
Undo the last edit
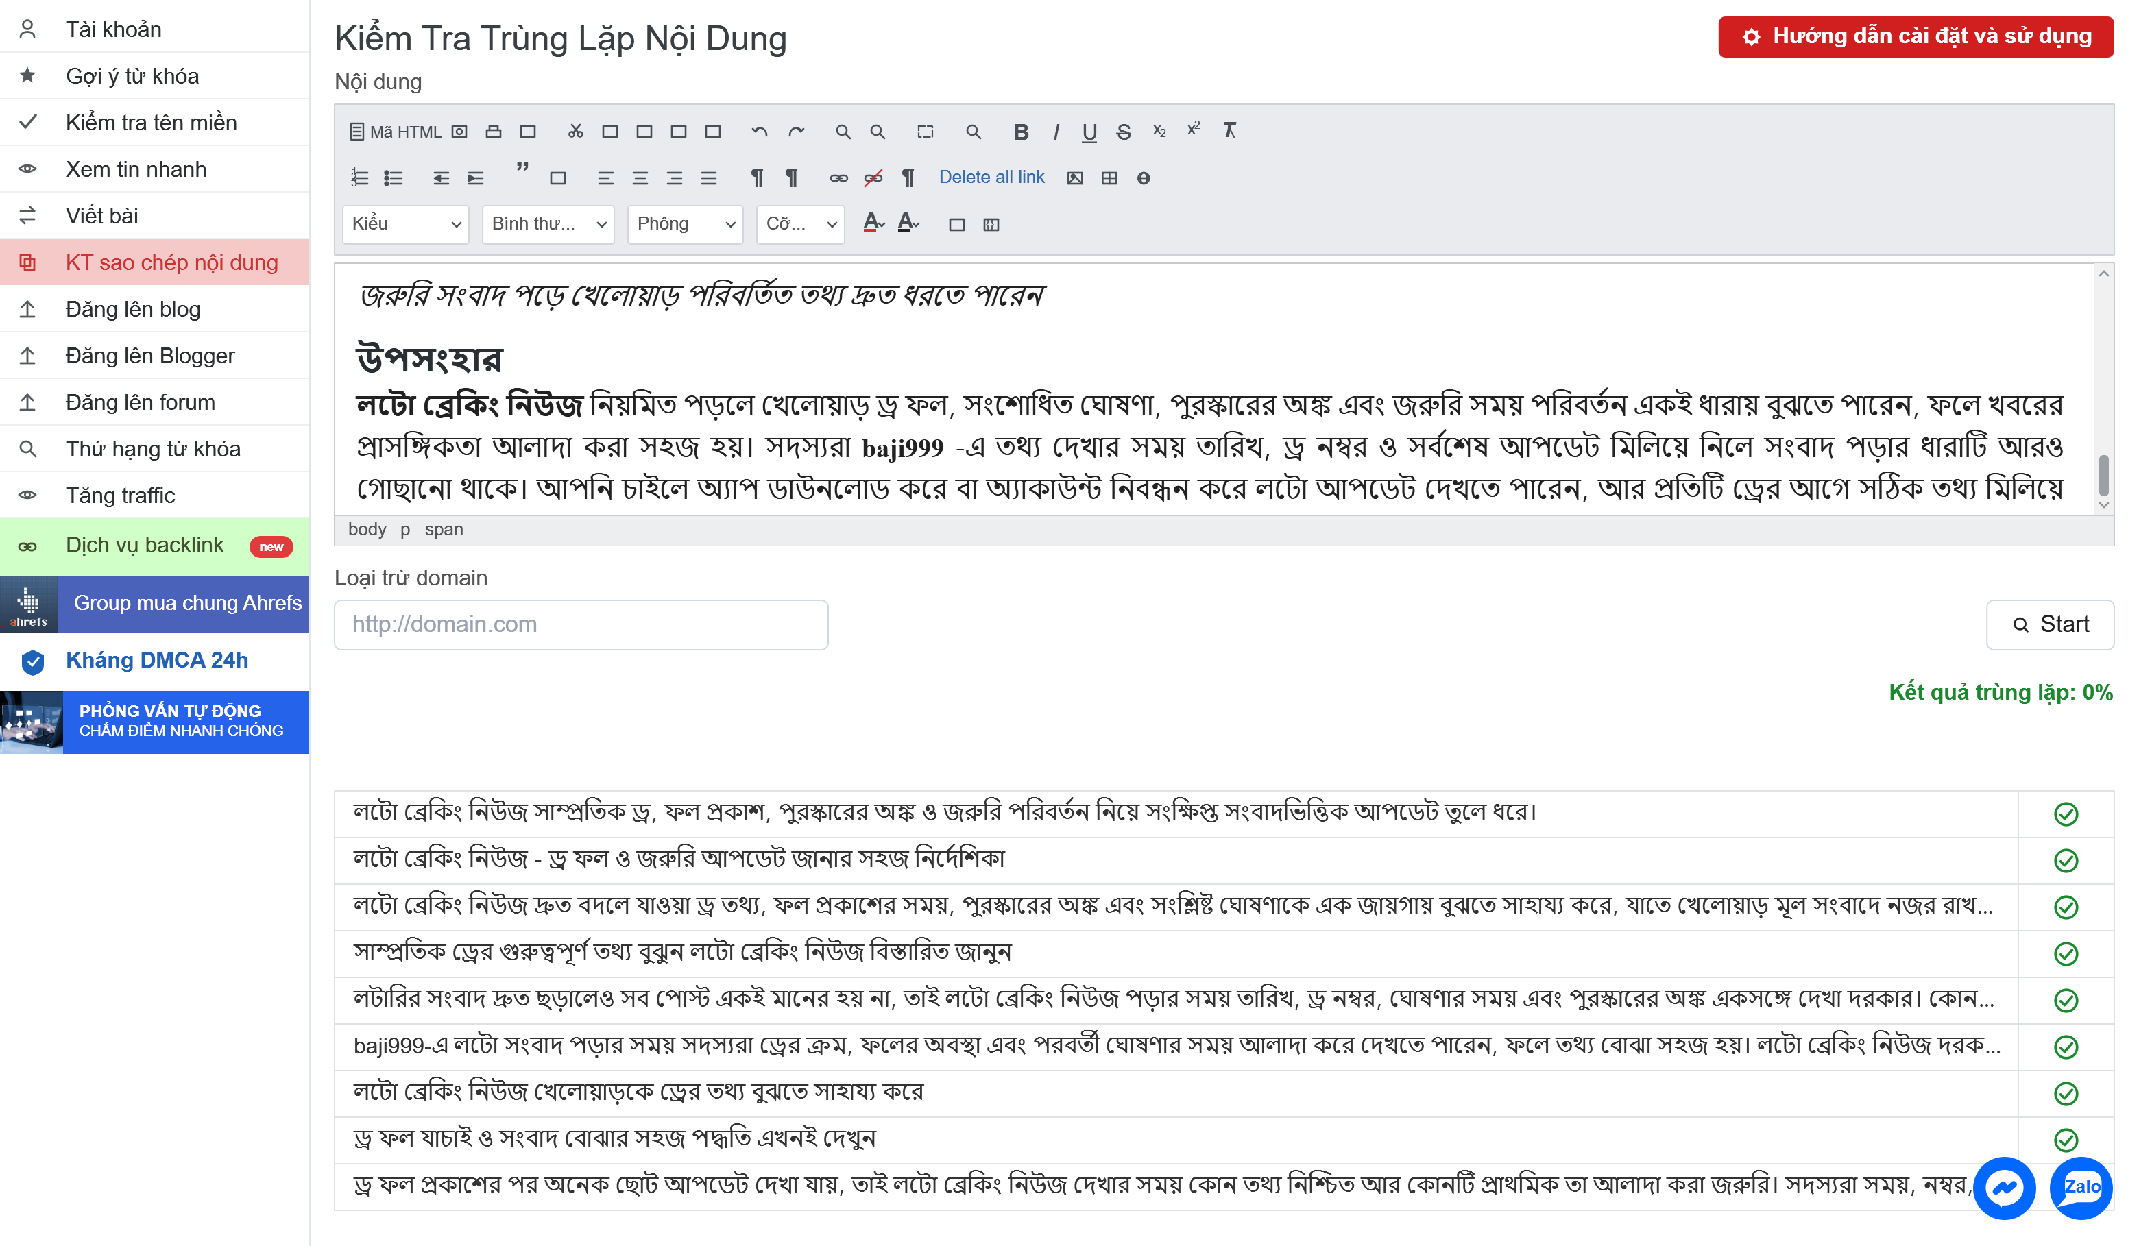click(x=759, y=132)
